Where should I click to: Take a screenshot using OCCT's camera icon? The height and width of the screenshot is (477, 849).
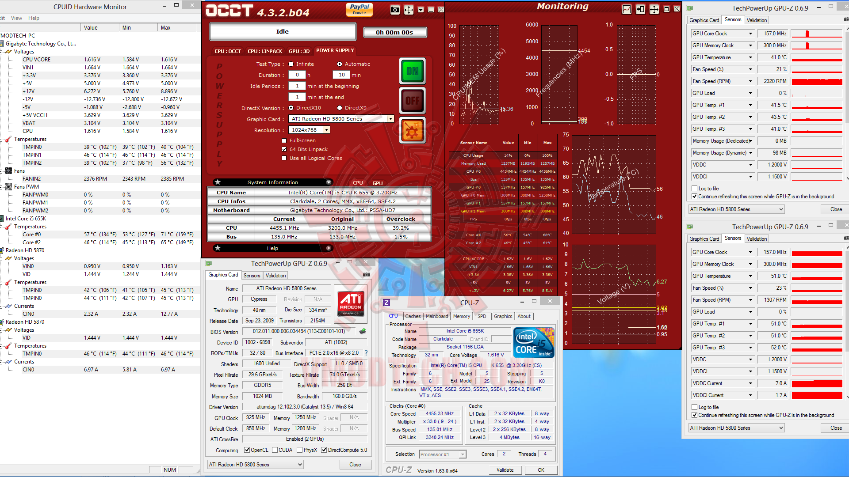[x=395, y=10]
